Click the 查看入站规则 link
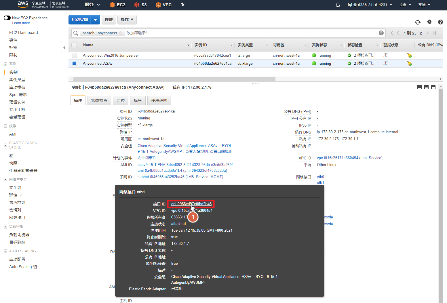The height and width of the screenshot is (303, 447). coord(196,151)
